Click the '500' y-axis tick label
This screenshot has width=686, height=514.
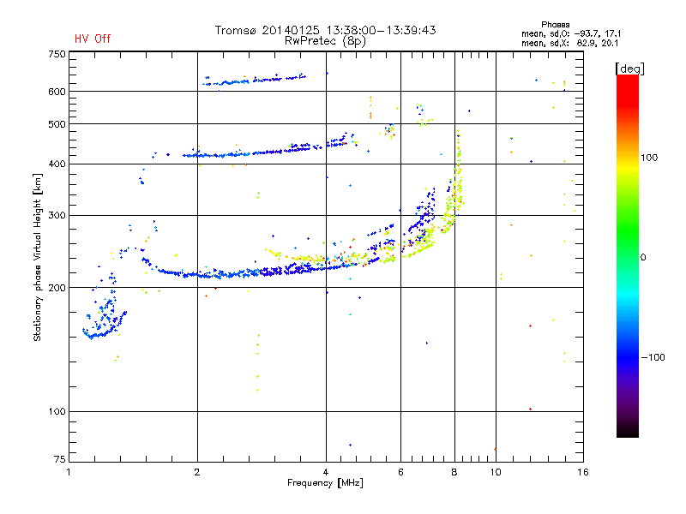pyautogui.click(x=57, y=124)
